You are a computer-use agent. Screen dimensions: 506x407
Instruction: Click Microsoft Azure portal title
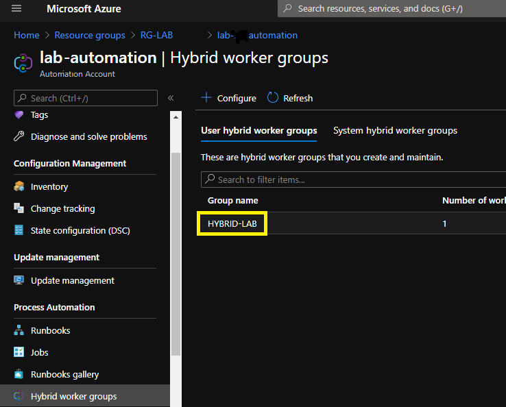[x=84, y=9]
